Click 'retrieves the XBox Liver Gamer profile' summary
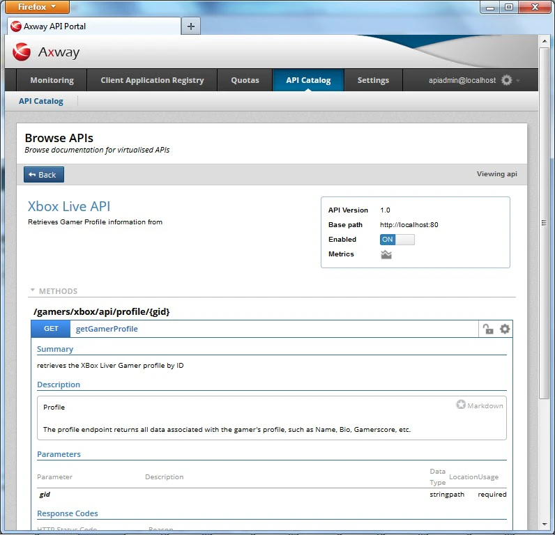The height and width of the screenshot is (535, 555). [x=110, y=365]
